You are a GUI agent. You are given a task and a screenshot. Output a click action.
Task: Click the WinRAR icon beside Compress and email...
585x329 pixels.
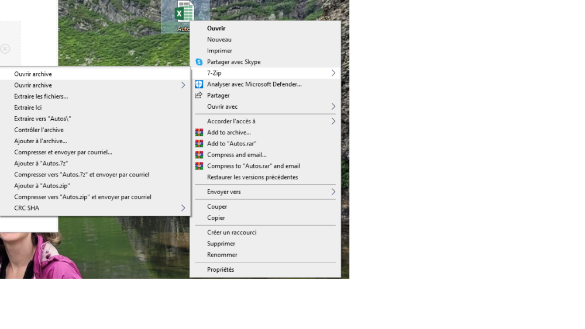(199, 155)
